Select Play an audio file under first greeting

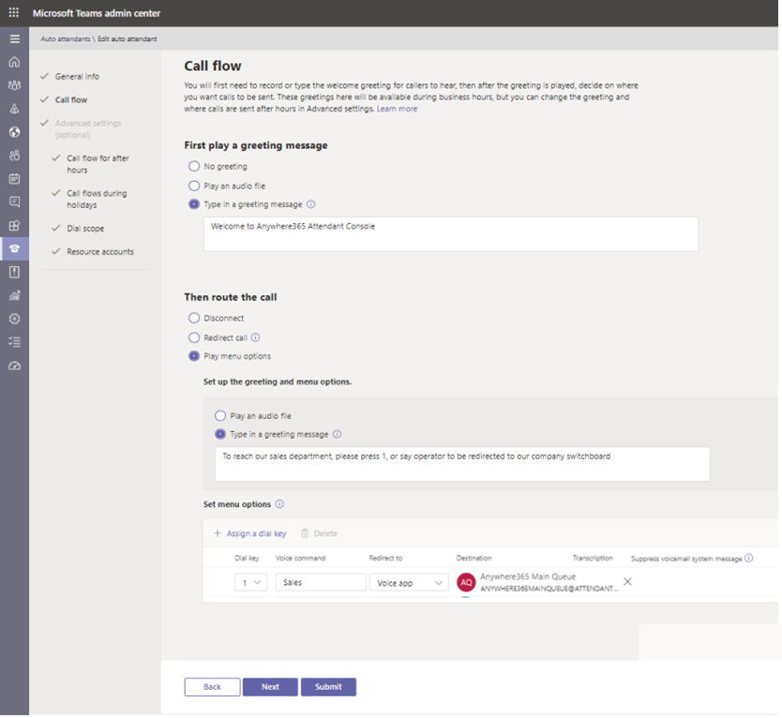point(194,186)
